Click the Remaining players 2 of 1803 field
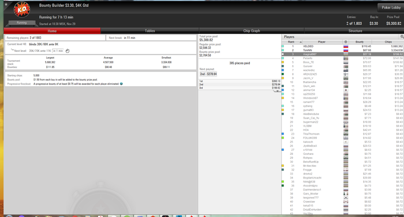 pyautogui.click(x=55, y=38)
